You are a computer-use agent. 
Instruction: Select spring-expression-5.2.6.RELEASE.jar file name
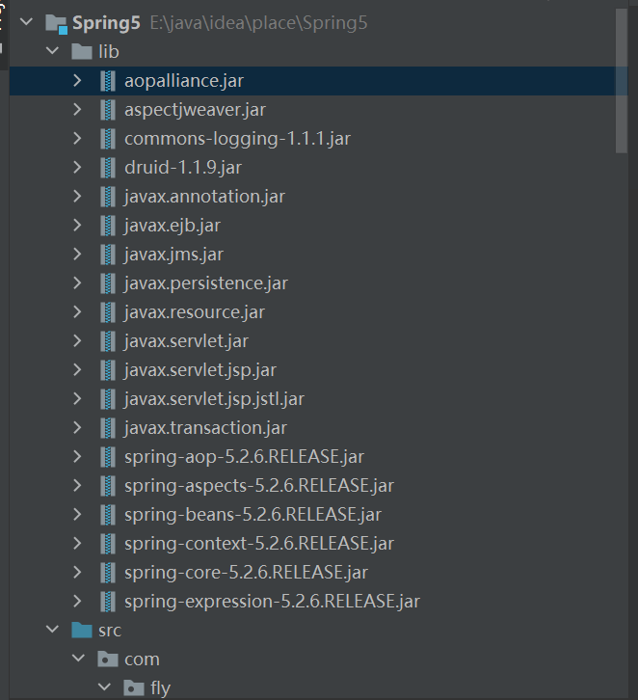coord(272,602)
